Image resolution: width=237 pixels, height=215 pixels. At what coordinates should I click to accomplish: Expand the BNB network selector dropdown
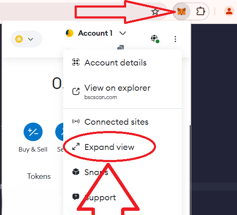tap(26, 39)
